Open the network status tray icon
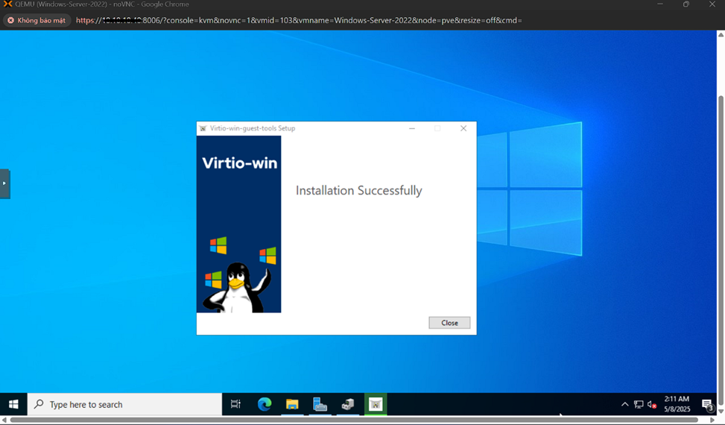This screenshot has height=425, width=725. click(639, 404)
